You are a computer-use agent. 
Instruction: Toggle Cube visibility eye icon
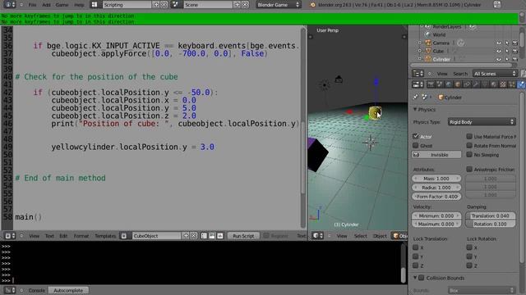click(499, 51)
